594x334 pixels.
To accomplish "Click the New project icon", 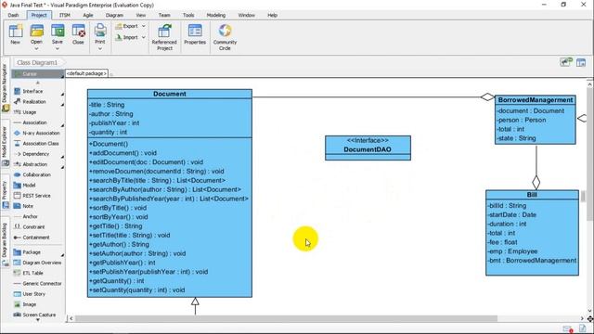I will [16, 34].
